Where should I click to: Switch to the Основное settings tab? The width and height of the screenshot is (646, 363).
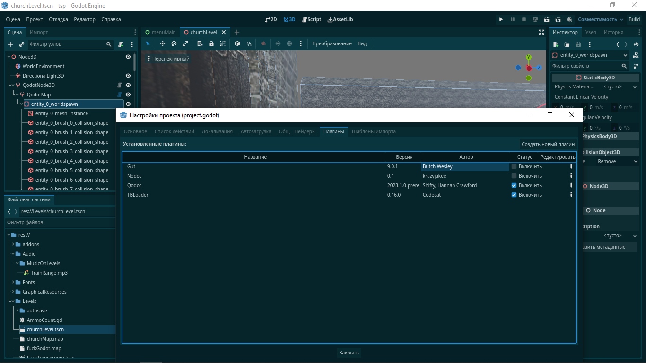(135, 131)
